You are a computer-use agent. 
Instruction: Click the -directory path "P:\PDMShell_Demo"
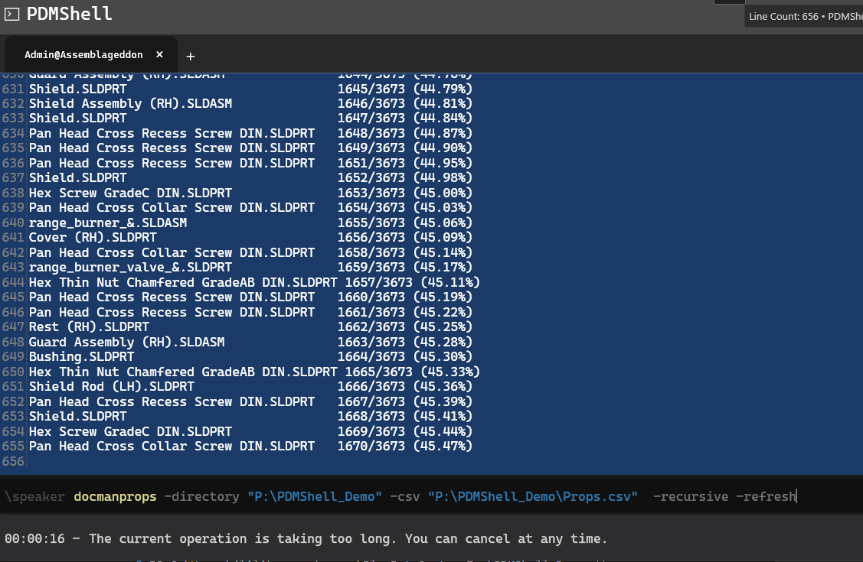click(314, 497)
